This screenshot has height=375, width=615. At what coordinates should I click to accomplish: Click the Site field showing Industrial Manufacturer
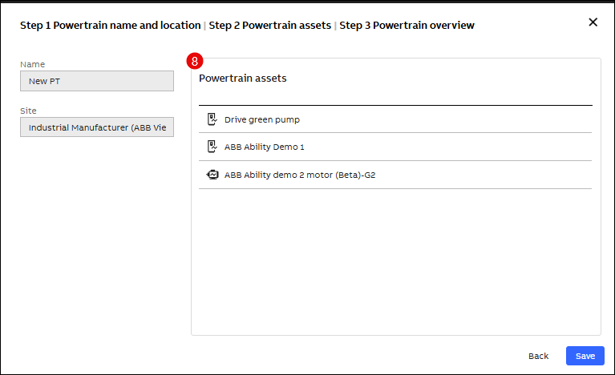pyautogui.click(x=97, y=127)
